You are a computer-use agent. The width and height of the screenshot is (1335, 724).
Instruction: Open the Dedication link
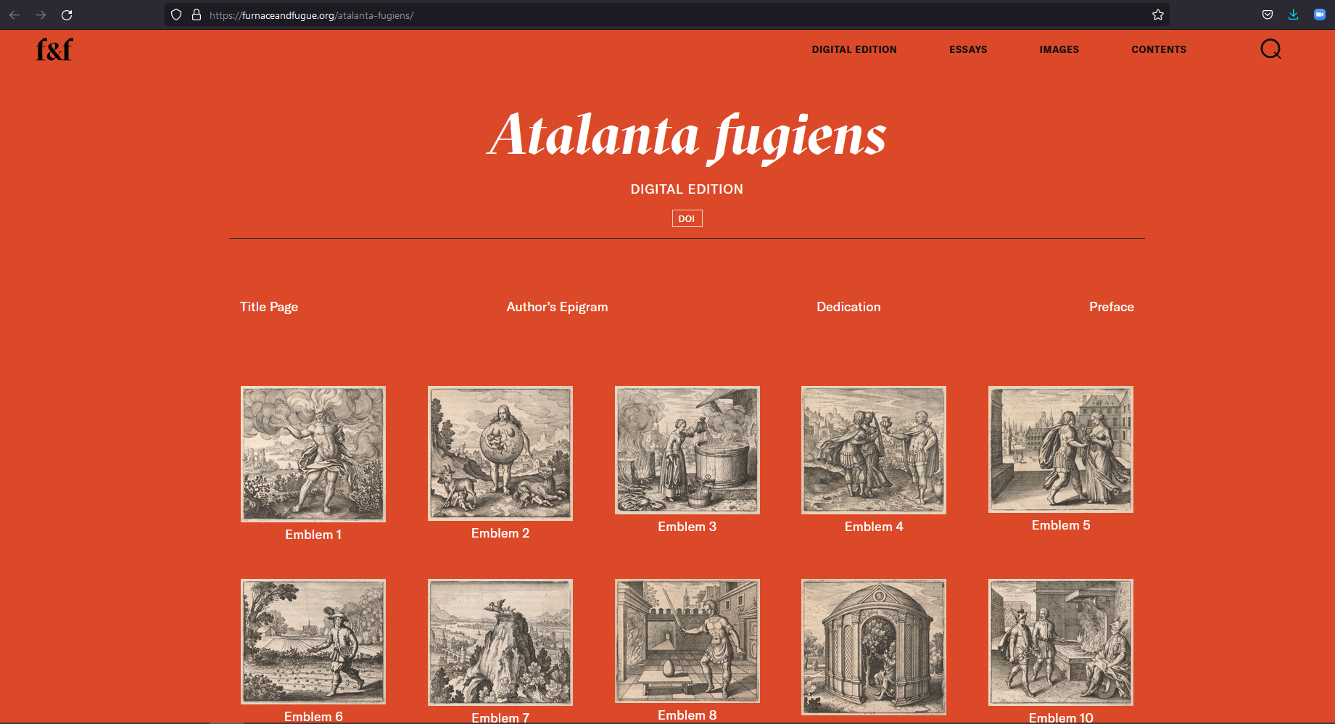[x=848, y=307]
